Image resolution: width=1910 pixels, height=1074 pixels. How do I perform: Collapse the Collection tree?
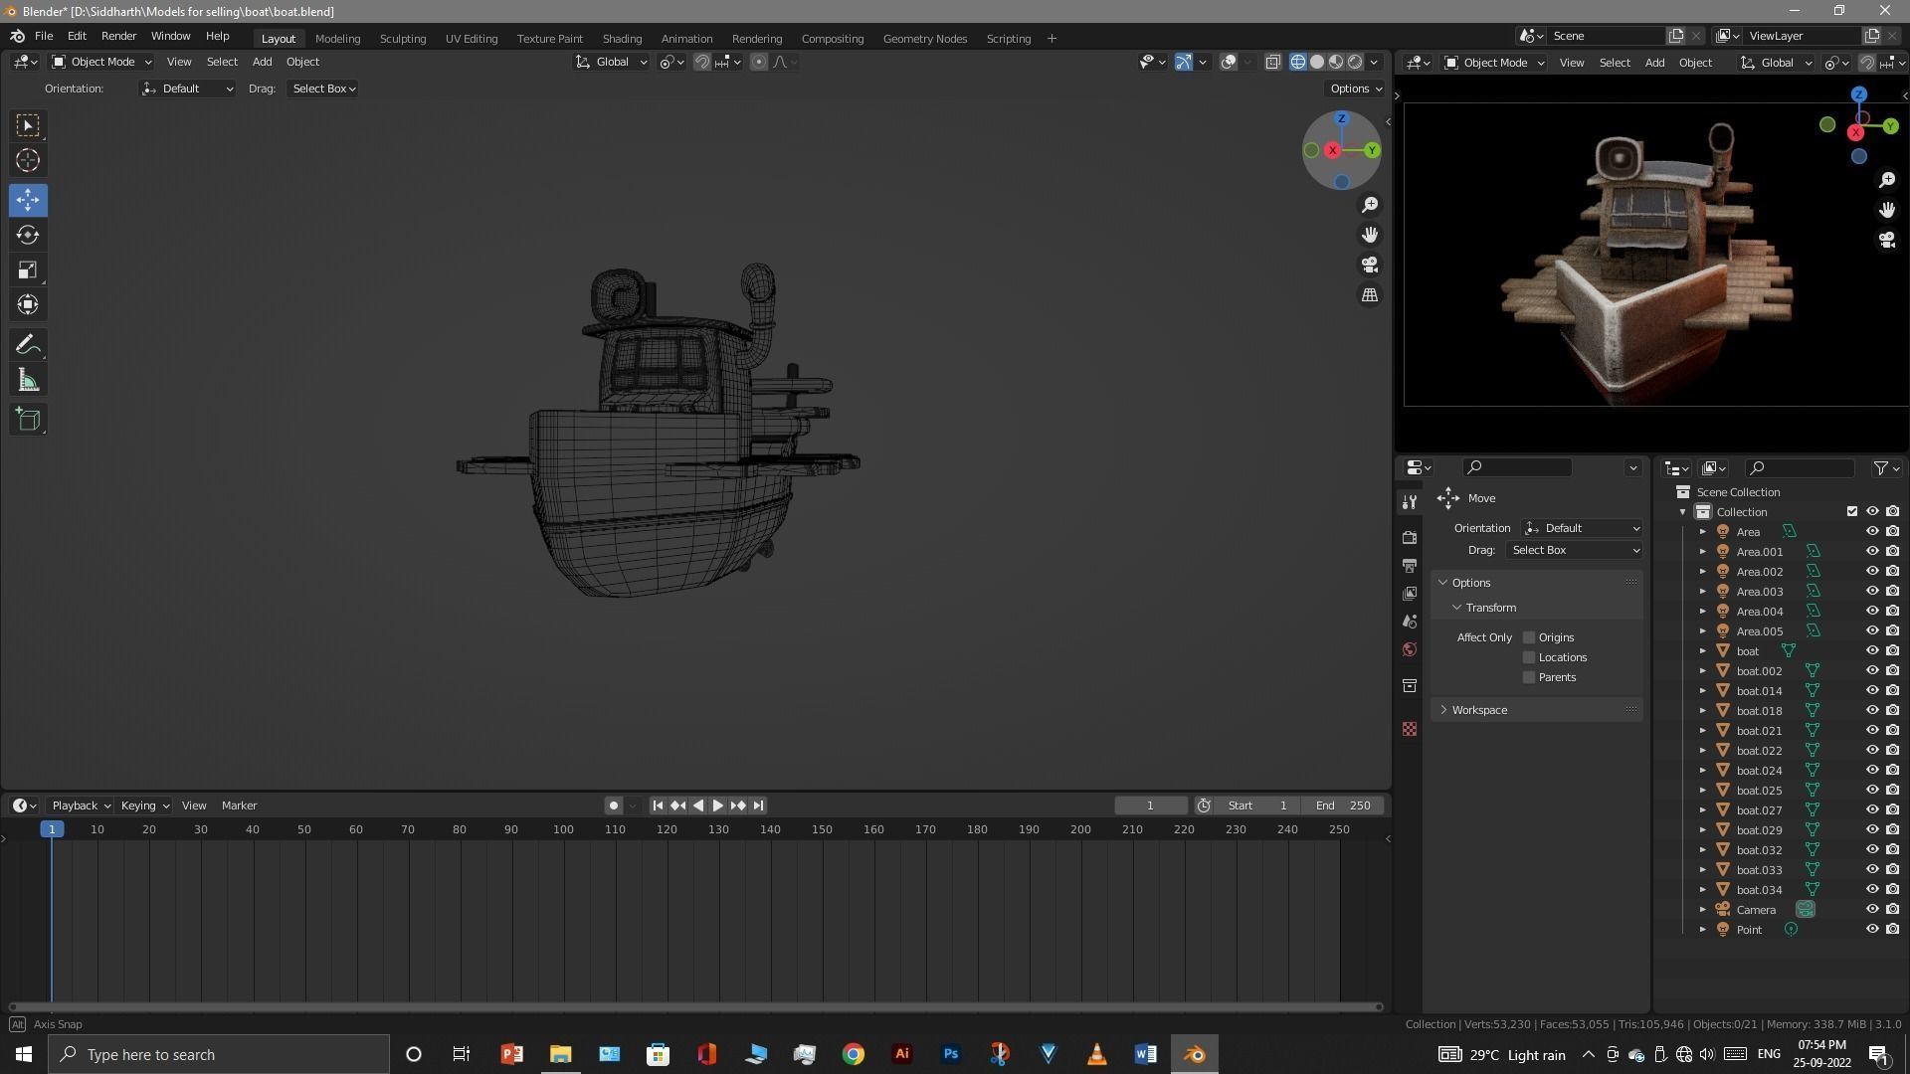[x=1683, y=512]
